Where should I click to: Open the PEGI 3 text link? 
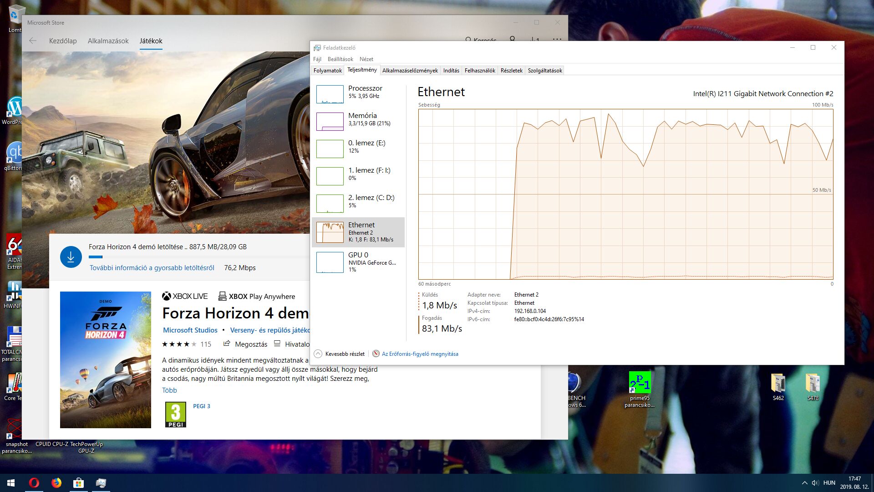(x=202, y=406)
